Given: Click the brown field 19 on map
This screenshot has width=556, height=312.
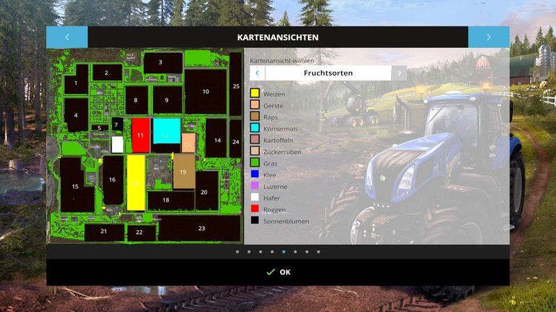Looking at the screenshot, I should (183, 172).
